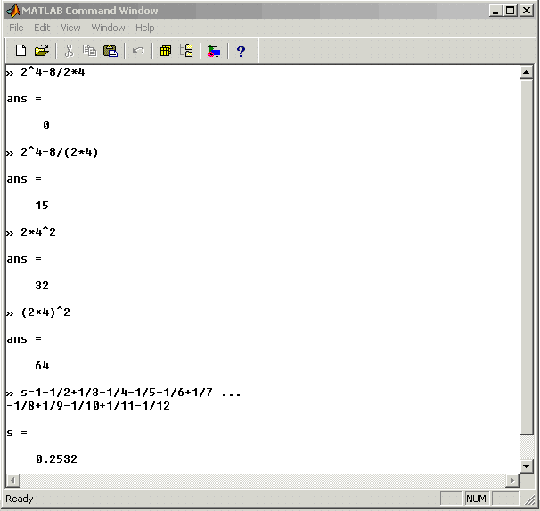Maximize the MATLAB Command Window

[x=511, y=11]
